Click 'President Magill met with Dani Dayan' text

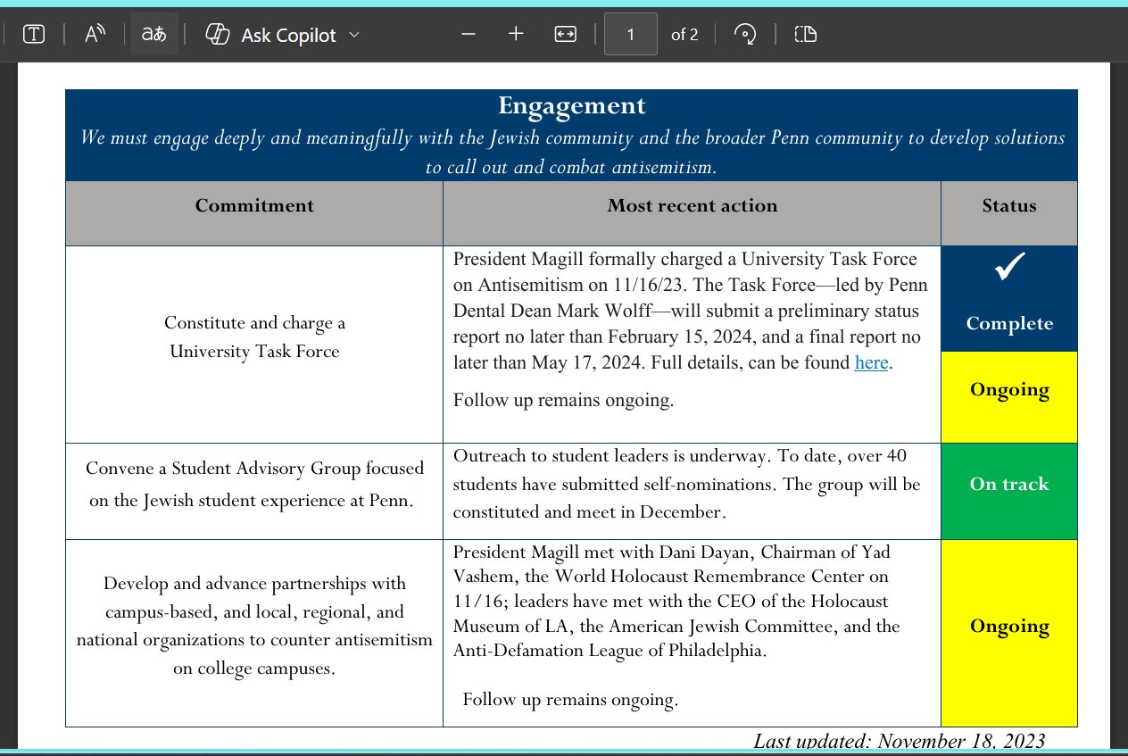(x=676, y=601)
